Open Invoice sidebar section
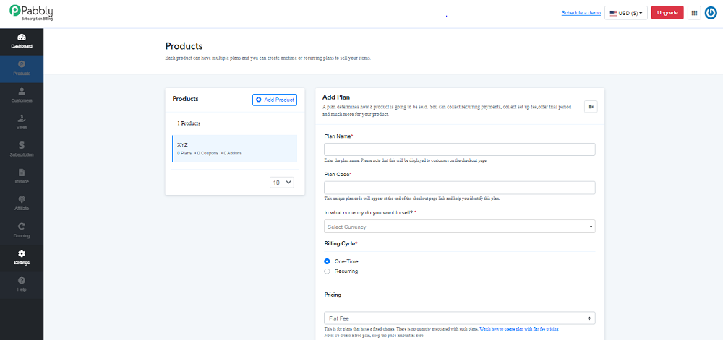Screen dimensions: 723x340 click(x=22, y=177)
